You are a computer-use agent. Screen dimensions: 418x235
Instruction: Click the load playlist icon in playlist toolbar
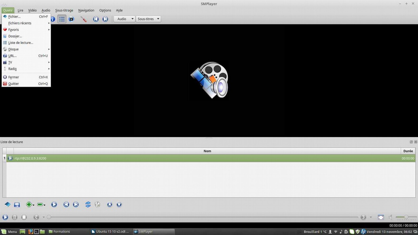coord(7,205)
